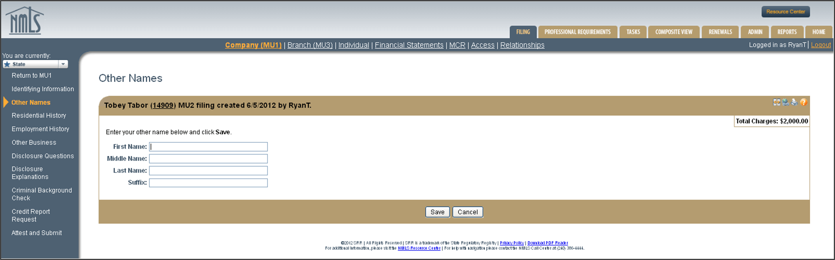This screenshot has width=835, height=260.
Task: Open Credit Report Request in sidebar
Action: click(31, 215)
